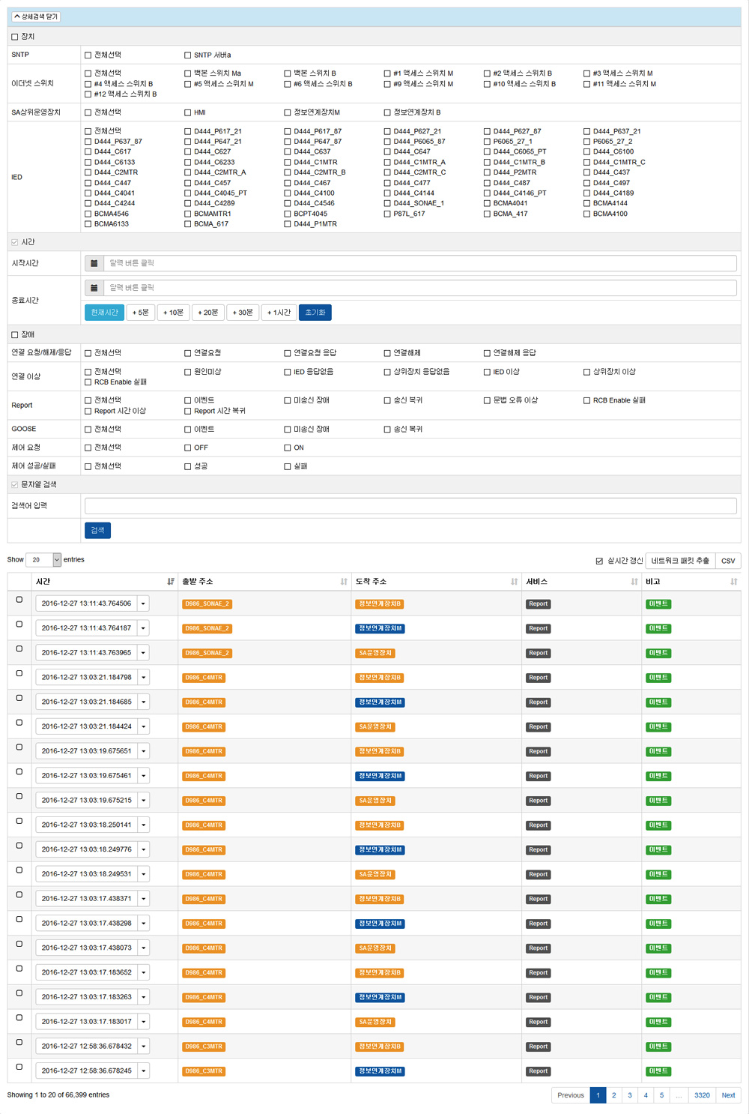Go to page 4 of results
Image resolution: width=749 pixels, height=1114 pixels.
click(646, 1095)
